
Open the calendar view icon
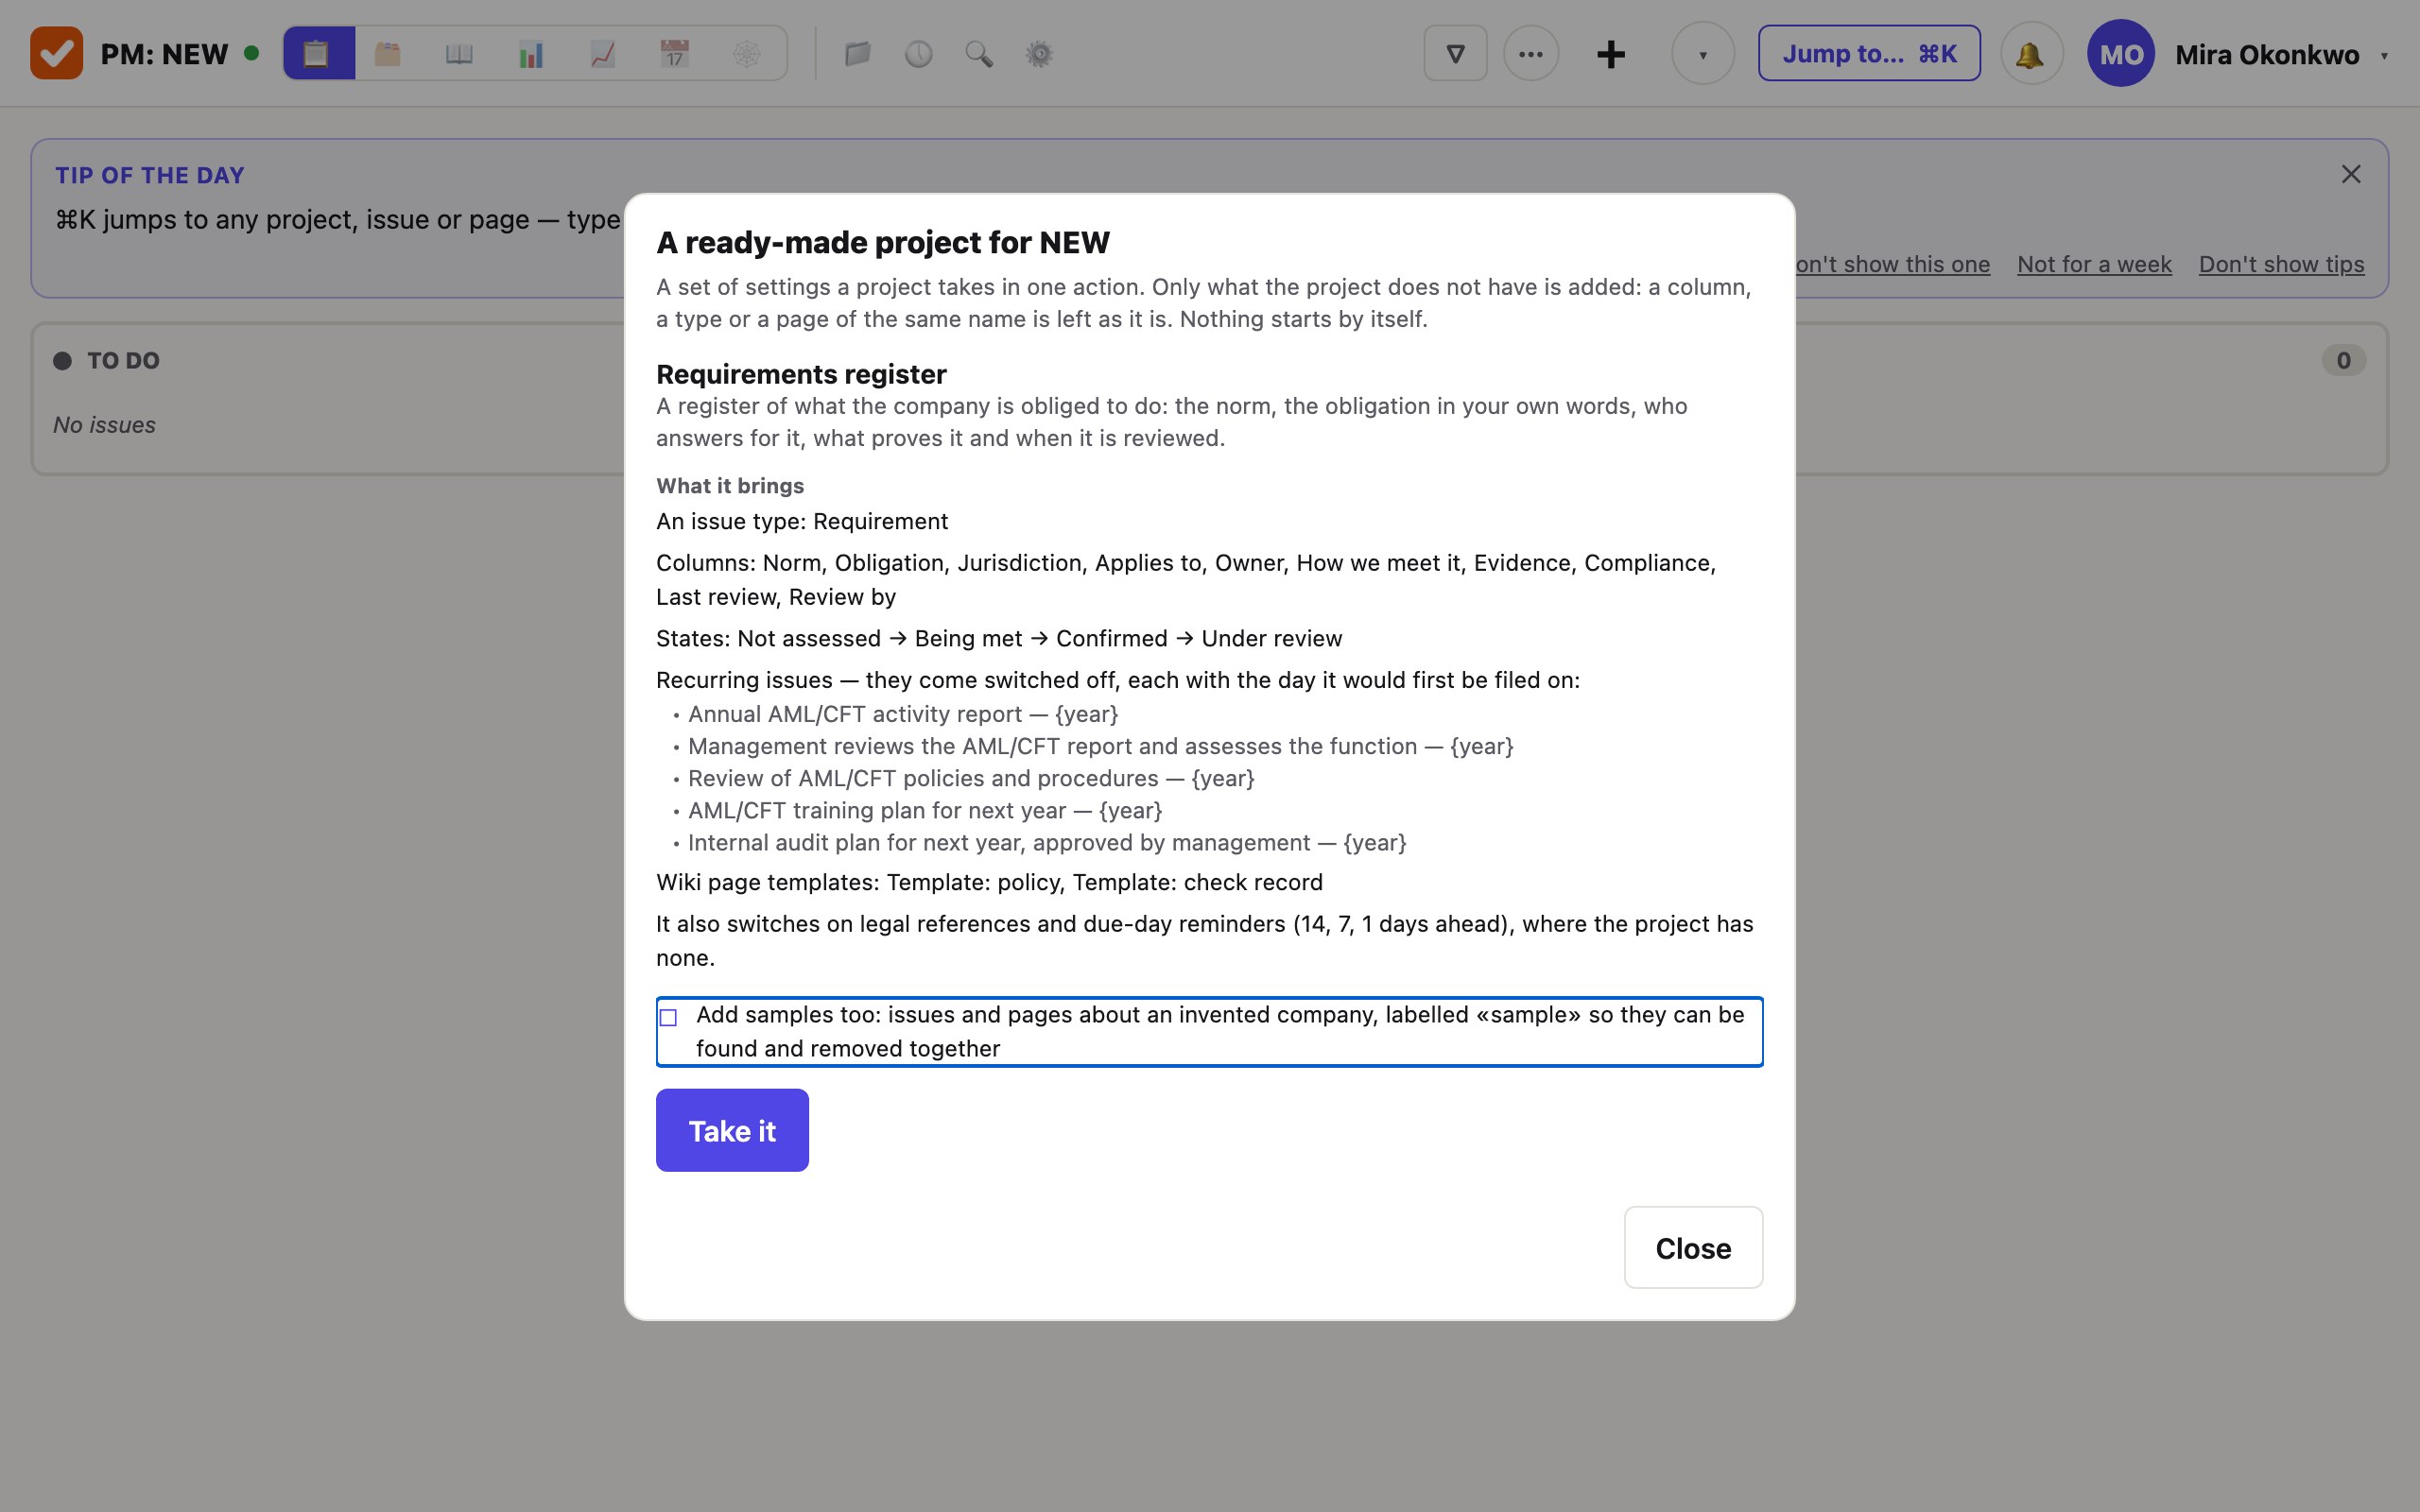675,54
